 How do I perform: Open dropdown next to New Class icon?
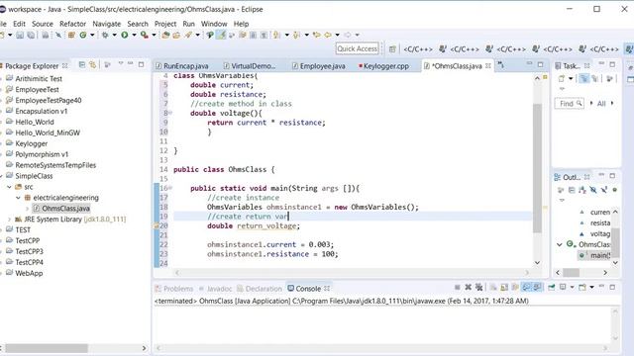[x=92, y=36]
